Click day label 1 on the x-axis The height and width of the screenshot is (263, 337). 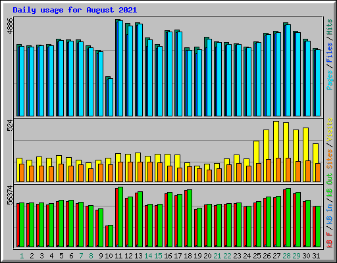pos(22,256)
